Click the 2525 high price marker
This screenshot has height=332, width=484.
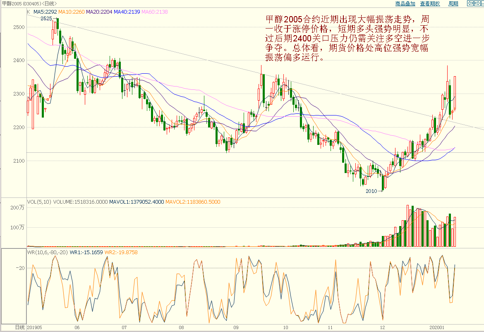point(46,19)
